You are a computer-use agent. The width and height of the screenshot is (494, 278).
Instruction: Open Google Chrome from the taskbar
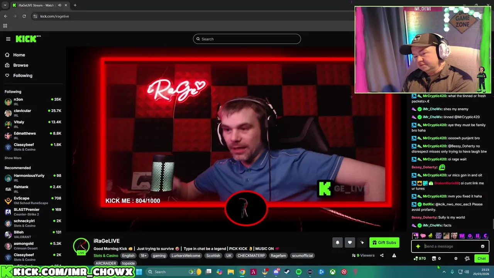point(242,272)
